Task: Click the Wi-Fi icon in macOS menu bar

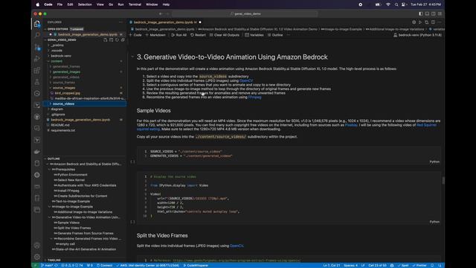Action: (x=388, y=4)
